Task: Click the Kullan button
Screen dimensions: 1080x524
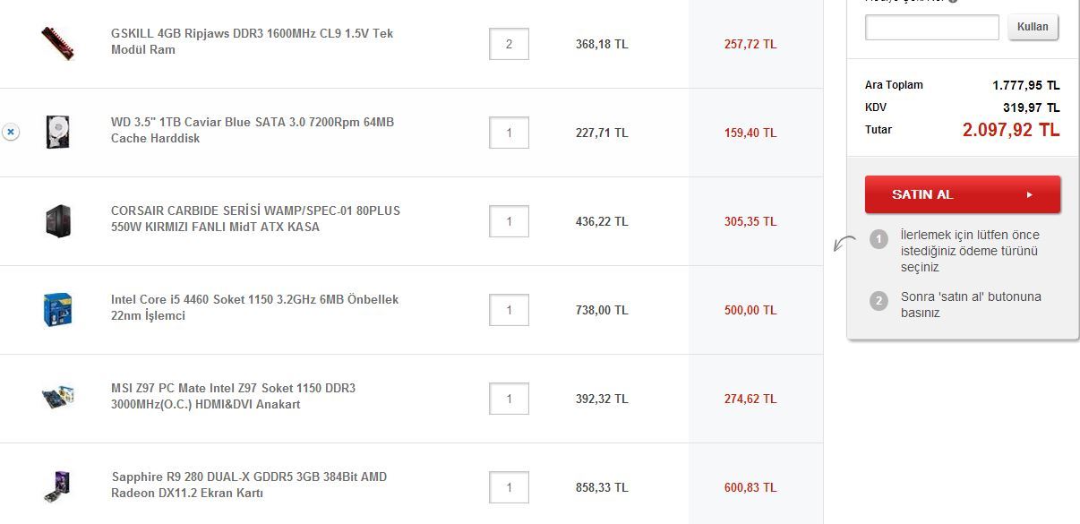Action: point(1033,27)
